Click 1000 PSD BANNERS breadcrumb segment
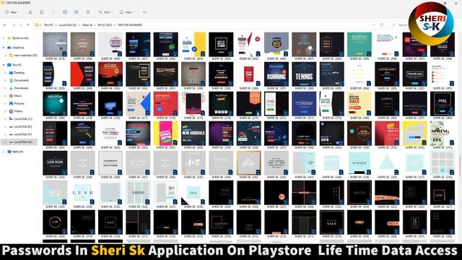This screenshot has width=462, height=260. 130,25
